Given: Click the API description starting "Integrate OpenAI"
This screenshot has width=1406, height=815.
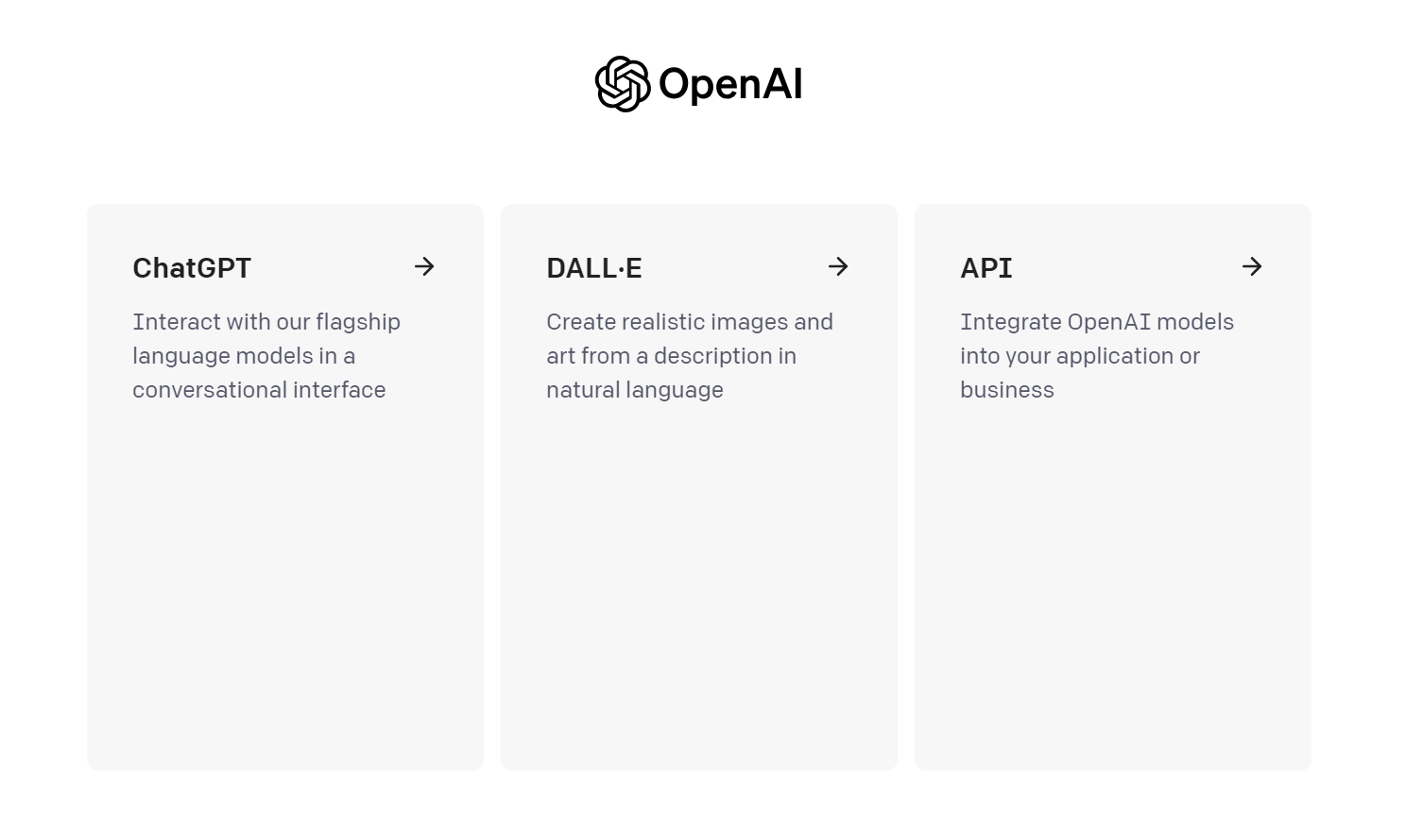Looking at the screenshot, I should pyautogui.click(x=1097, y=322).
